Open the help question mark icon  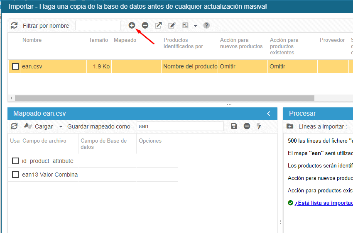click(206, 25)
